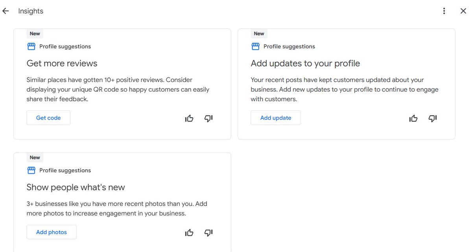The height and width of the screenshot is (252, 472).
Task: Click the Get code button
Action: 48,118
